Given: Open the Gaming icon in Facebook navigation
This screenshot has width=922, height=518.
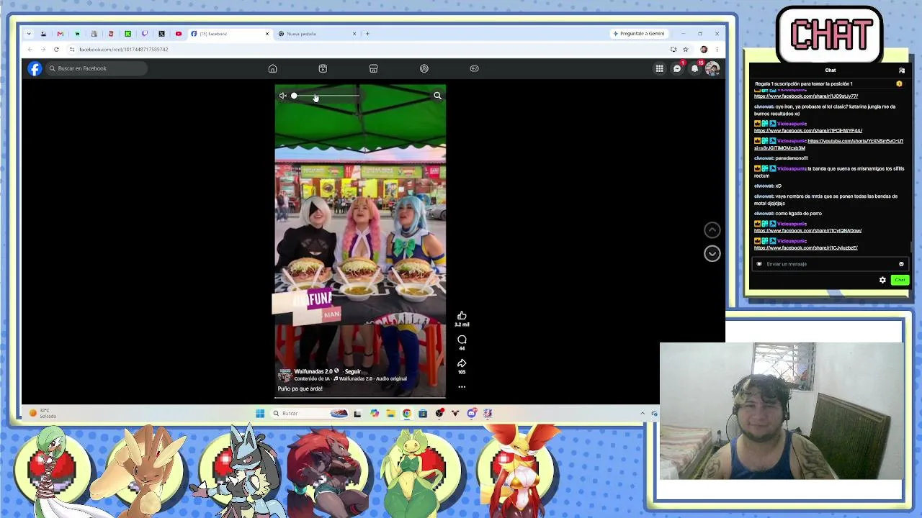Looking at the screenshot, I should [x=474, y=68].
